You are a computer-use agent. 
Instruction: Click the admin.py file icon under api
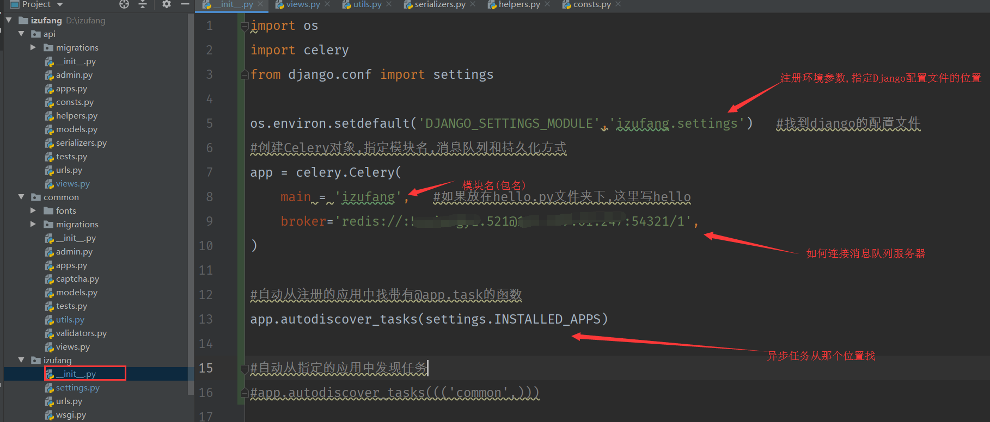pyautogui.click(x=49, y=75)
